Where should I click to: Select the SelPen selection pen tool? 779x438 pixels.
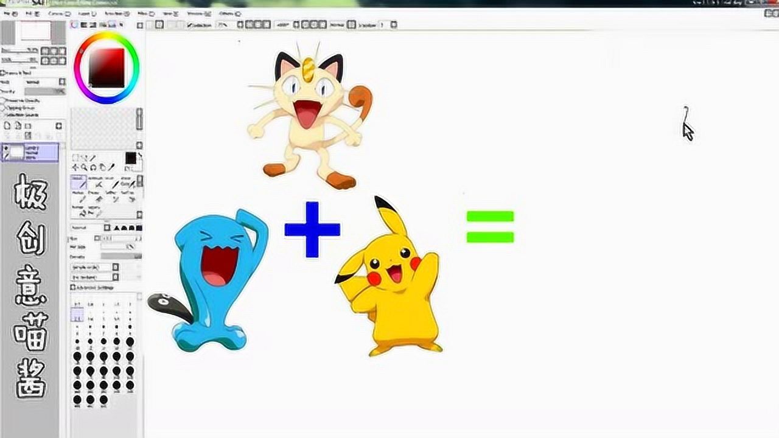112,196
